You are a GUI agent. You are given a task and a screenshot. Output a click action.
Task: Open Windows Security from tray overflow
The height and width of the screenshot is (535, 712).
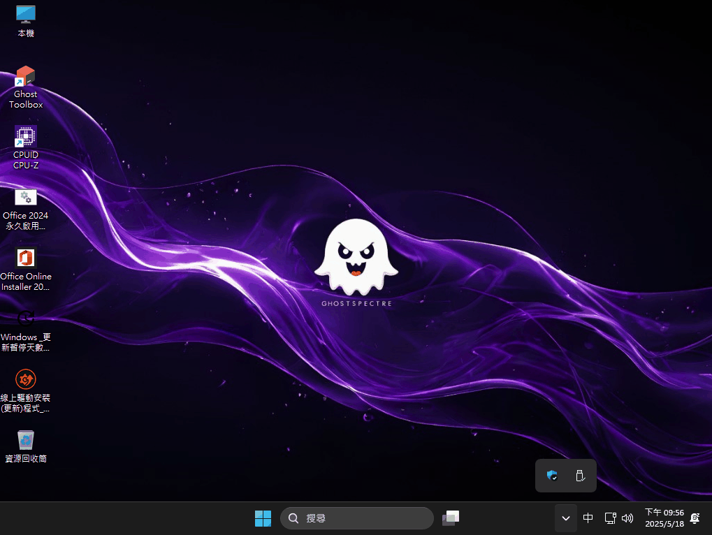[552, 476]
